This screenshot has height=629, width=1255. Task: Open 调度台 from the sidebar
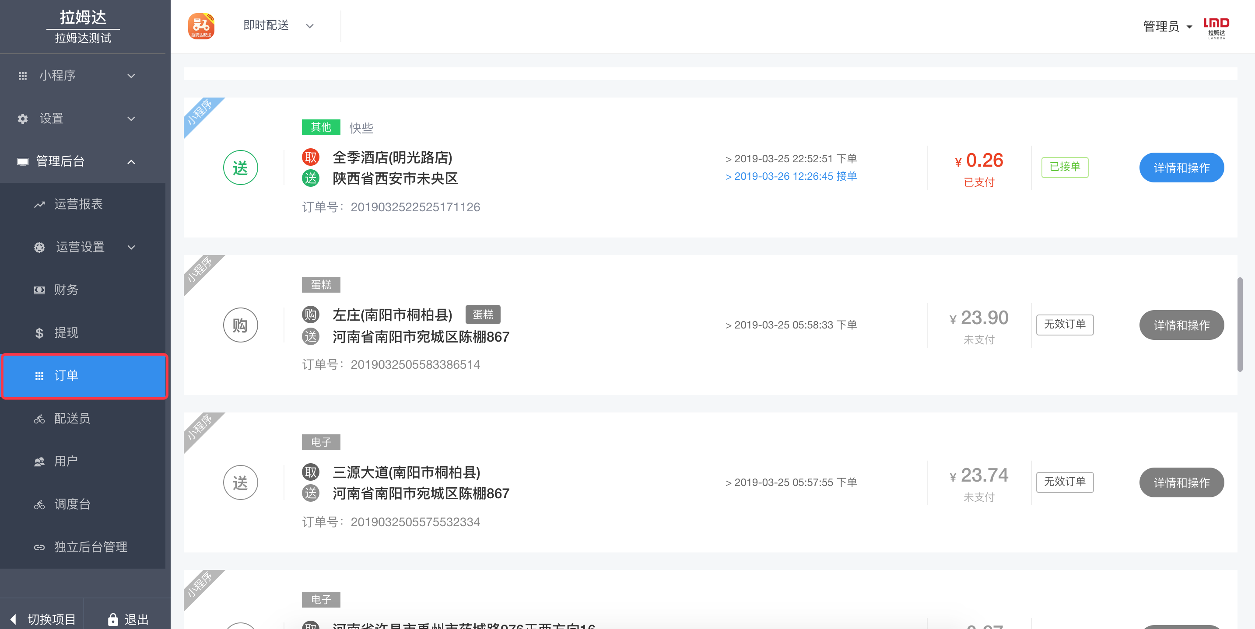pyautogui.click(x=83, y=504)
